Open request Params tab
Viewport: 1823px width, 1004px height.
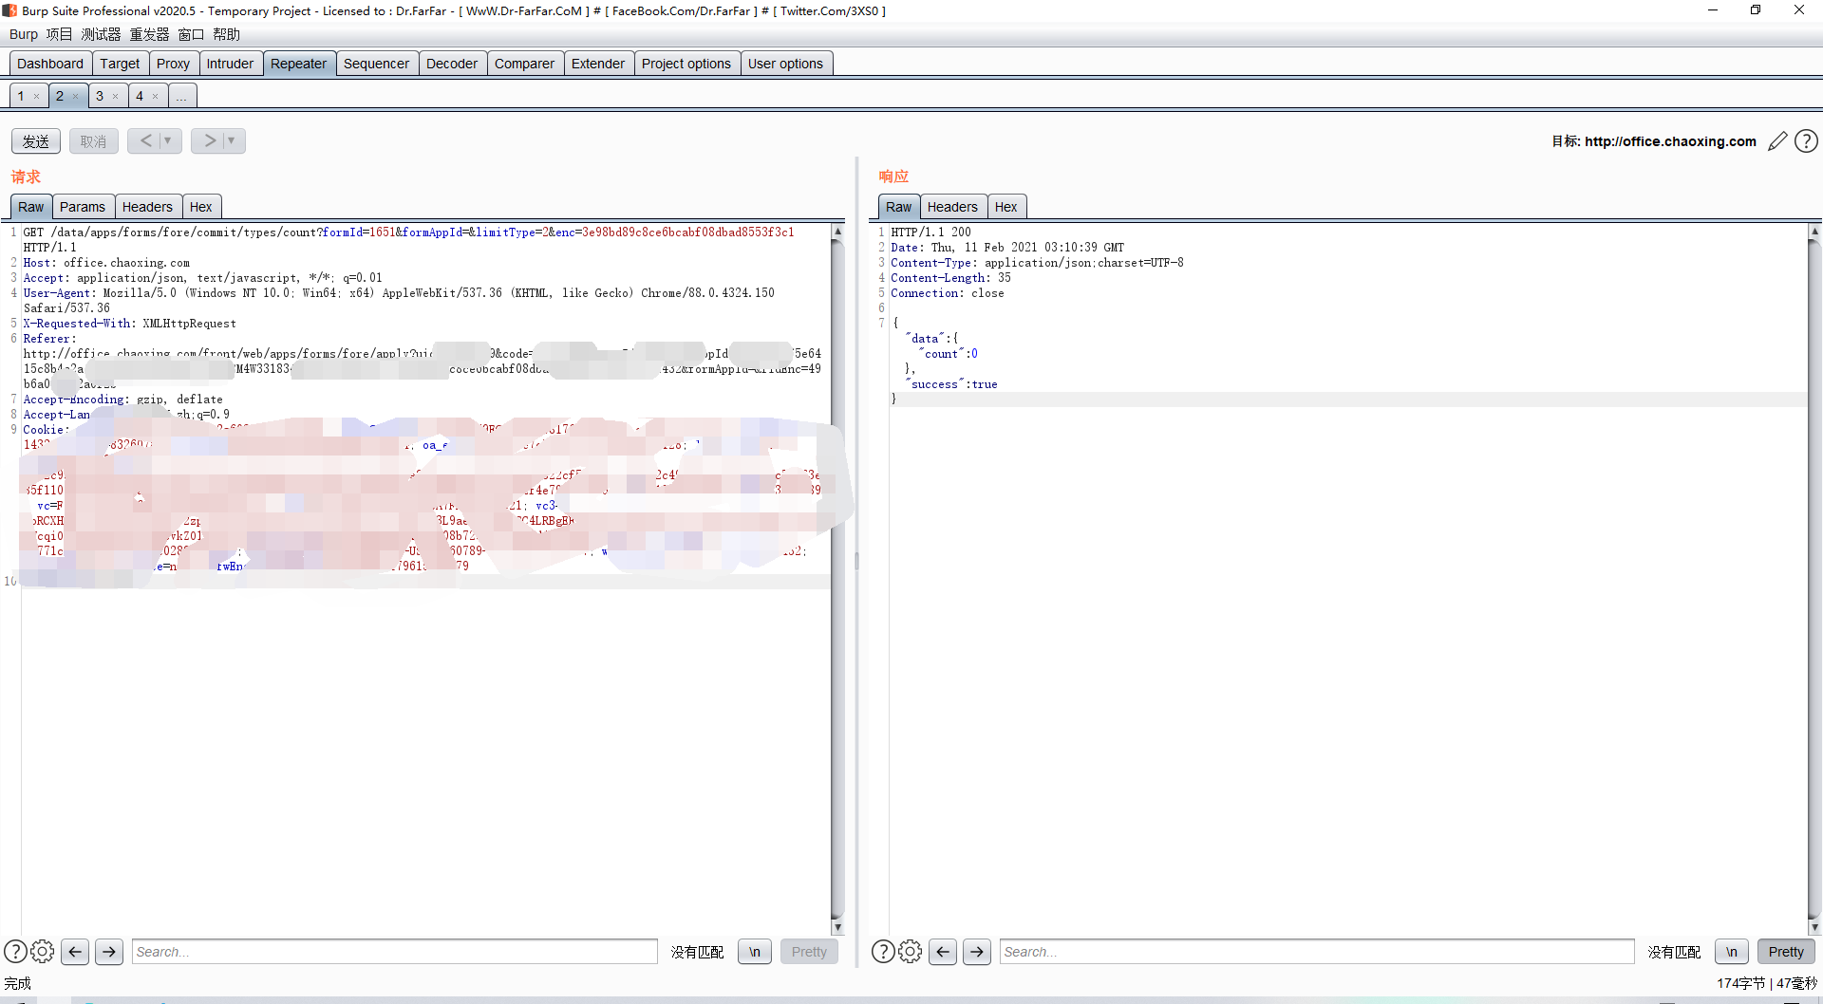pos(83,207)
